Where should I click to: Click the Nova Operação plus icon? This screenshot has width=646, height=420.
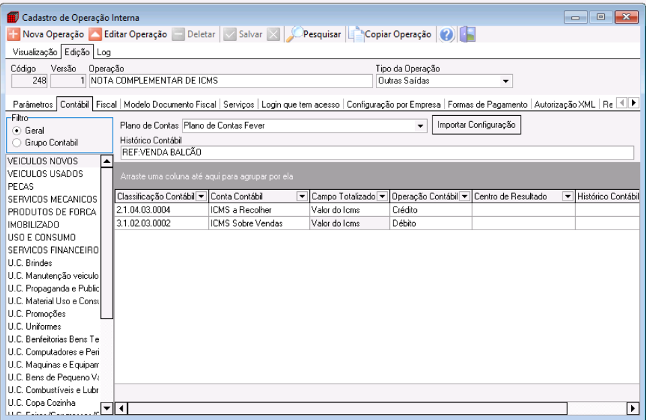coord(13,34)
